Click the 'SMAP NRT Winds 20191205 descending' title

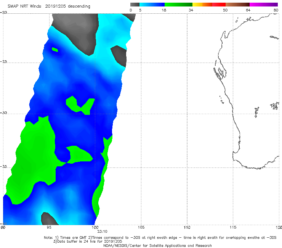49,6
